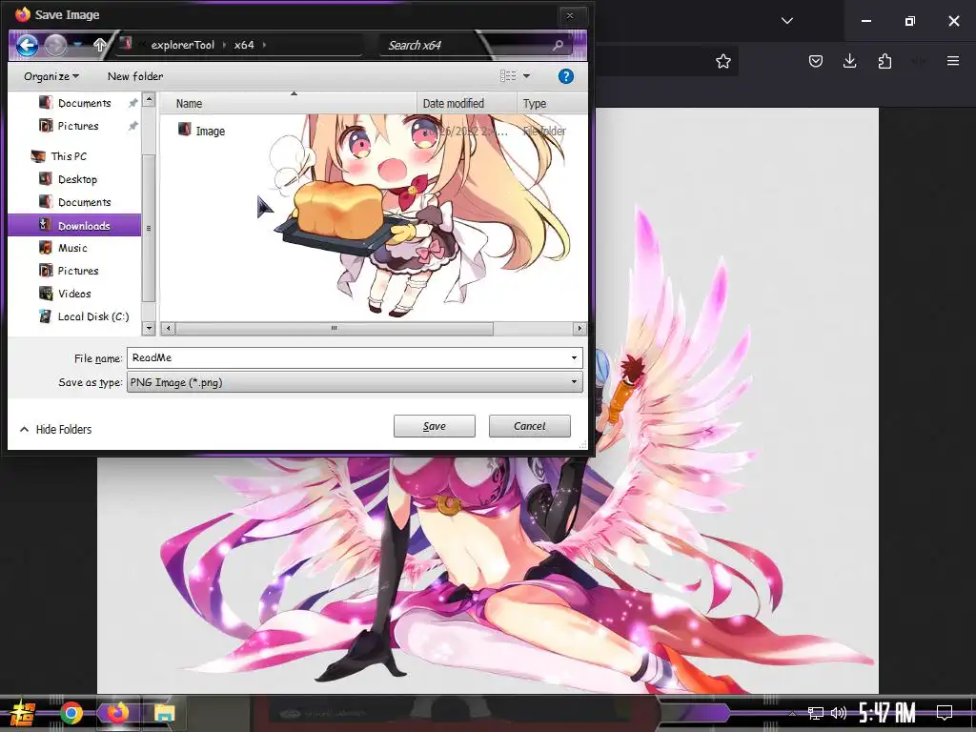Screen dimensions: 976x732
Task: Sort by Type column header
Action: coord(552,103)
